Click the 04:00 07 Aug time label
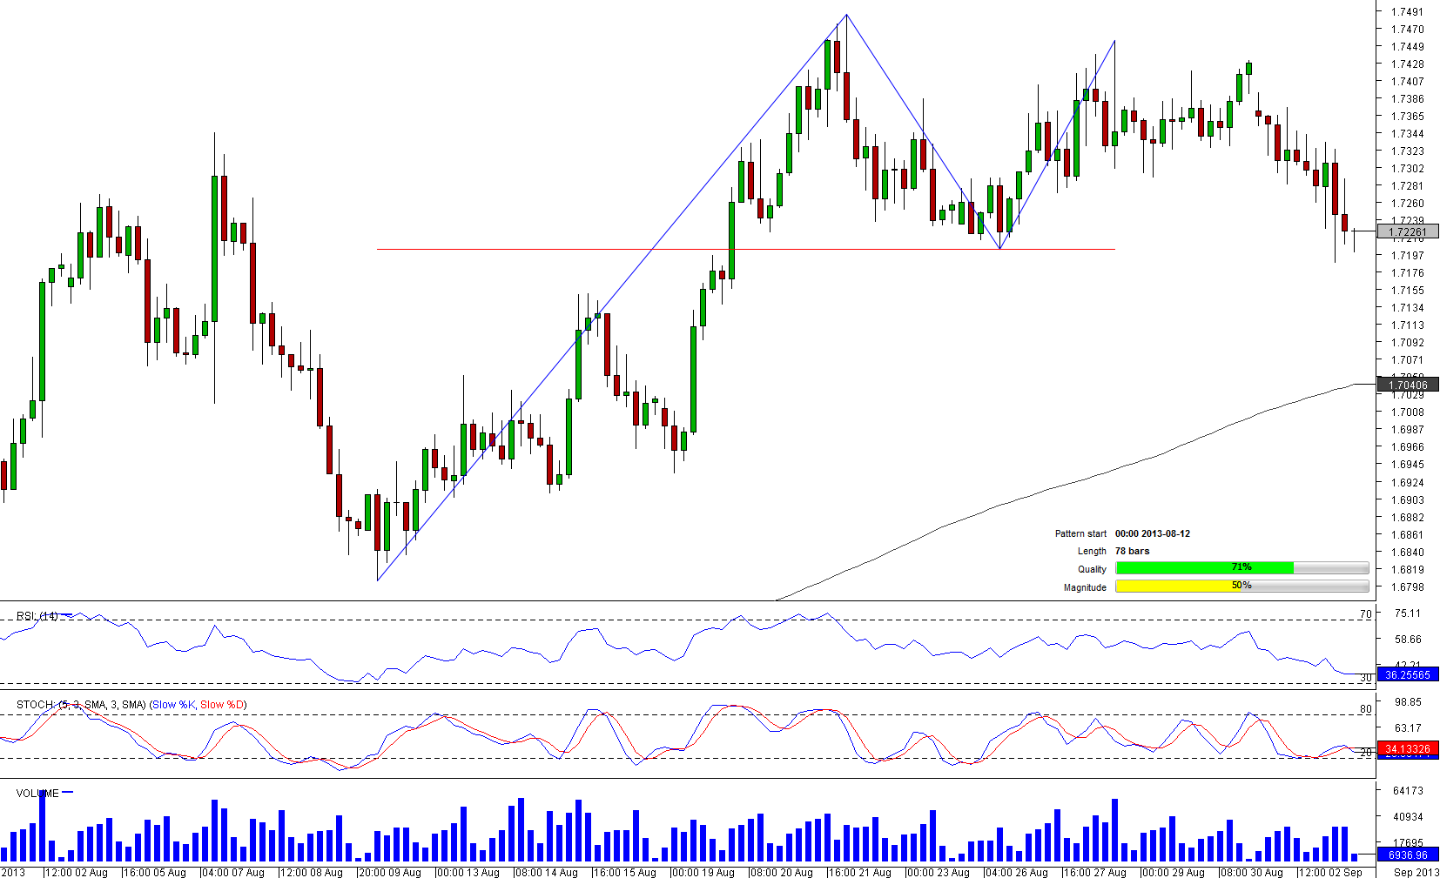Image resolution: width=1440 pixels, height=878 pixels. [232, 872]
